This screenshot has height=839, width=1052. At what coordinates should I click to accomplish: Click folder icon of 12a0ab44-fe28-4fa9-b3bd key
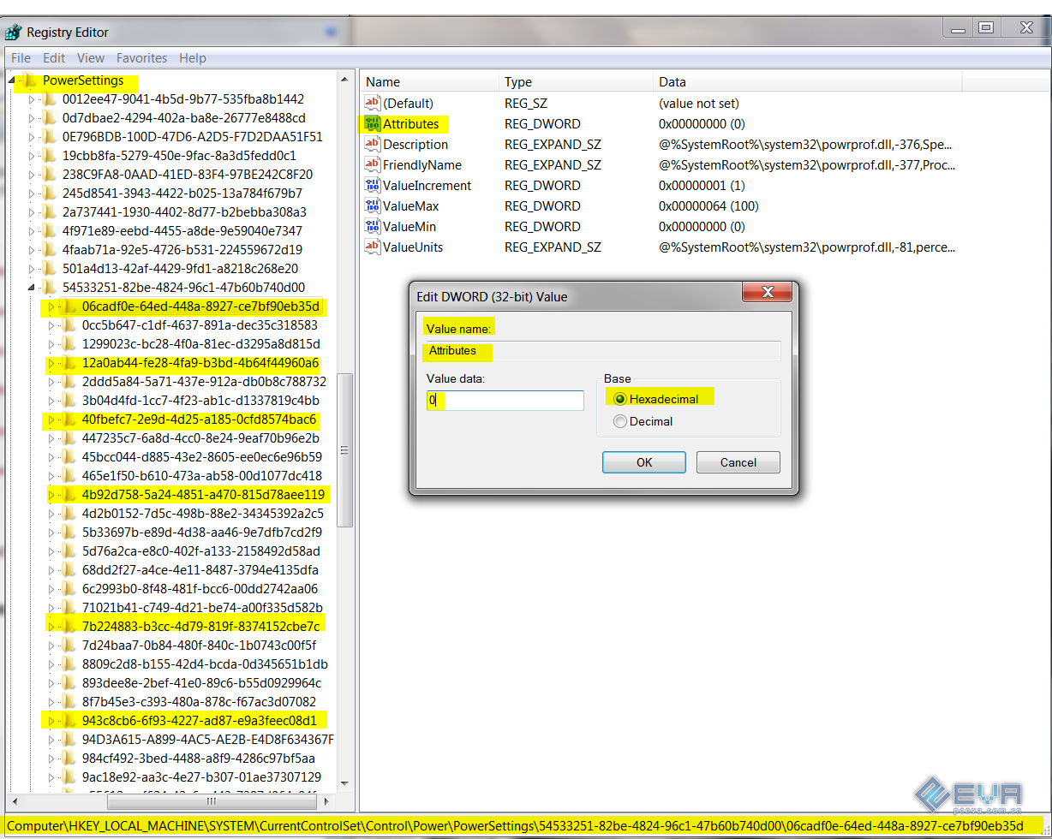pyautogui.click(x=69, y=363)
